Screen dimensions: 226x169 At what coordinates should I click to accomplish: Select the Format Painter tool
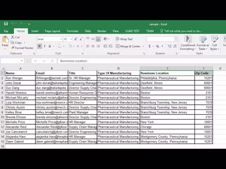pos(22,48)
